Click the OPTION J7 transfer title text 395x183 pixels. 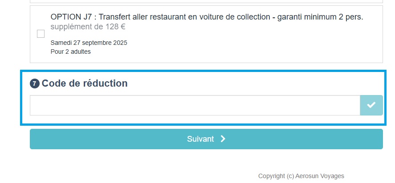(207, 17)
